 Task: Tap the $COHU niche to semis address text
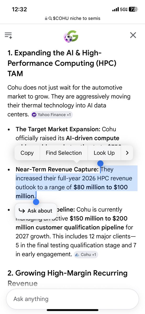click(76, 18)
